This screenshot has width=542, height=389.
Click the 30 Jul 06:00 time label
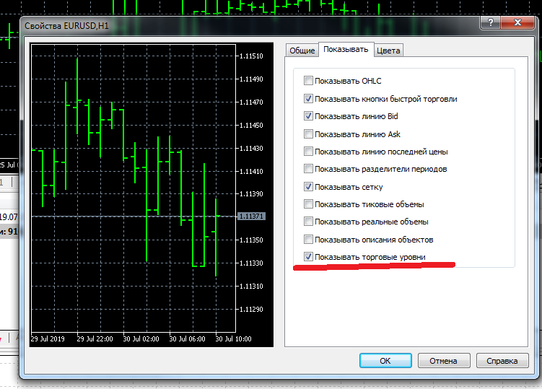coord(187,339)
